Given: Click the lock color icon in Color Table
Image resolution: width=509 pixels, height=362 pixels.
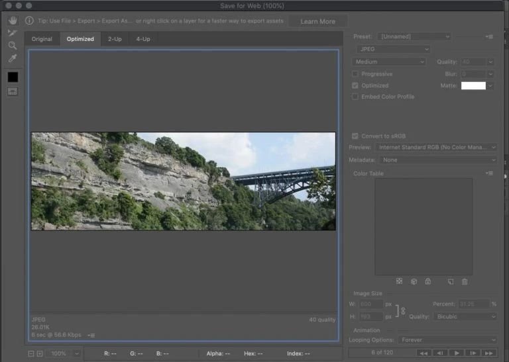Looking at the screenshot, I should [x=427, y=281].
